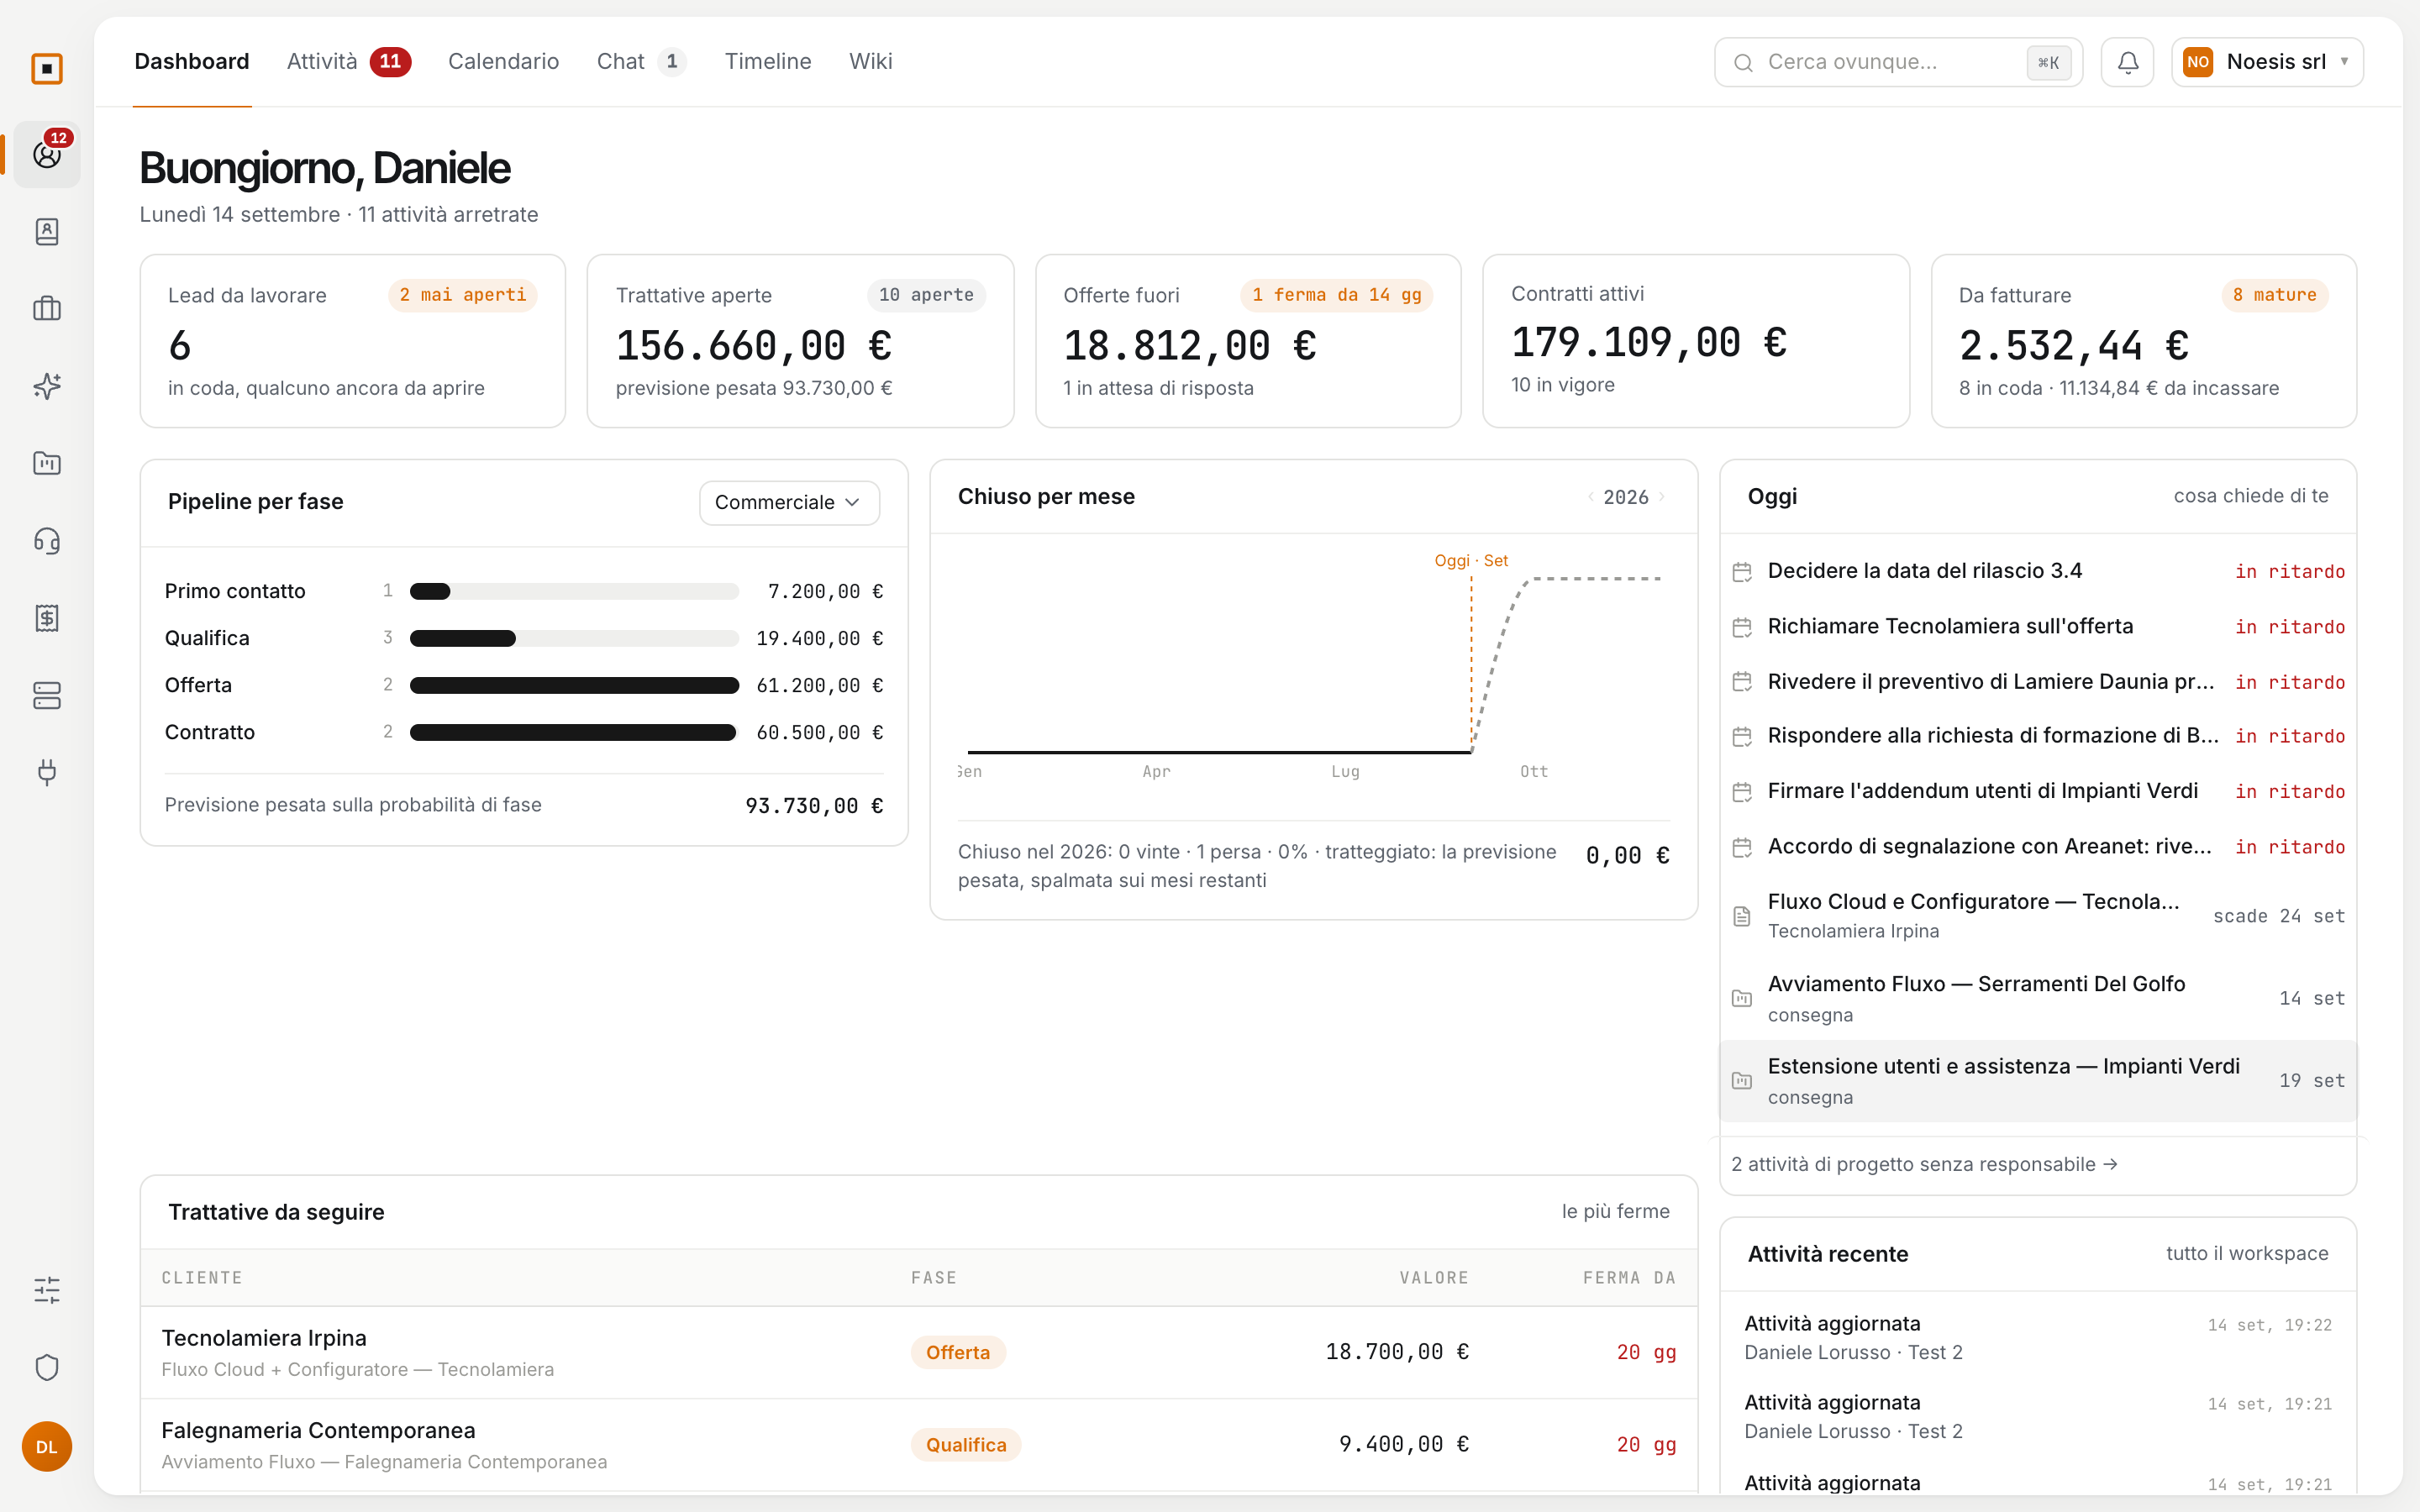Screen dimensions: 2420x1512
Task: Open the Wiki tab
Action: click(870, 62)
